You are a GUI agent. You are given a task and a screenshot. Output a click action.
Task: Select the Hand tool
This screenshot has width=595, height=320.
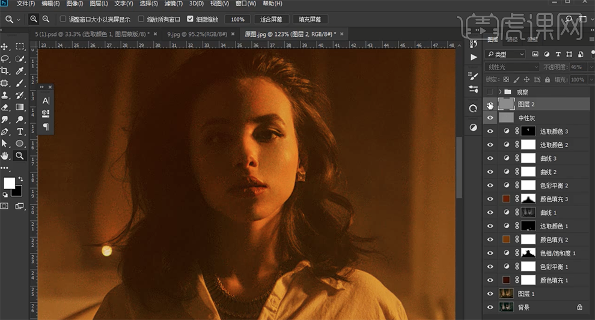[x=5, y=155]
